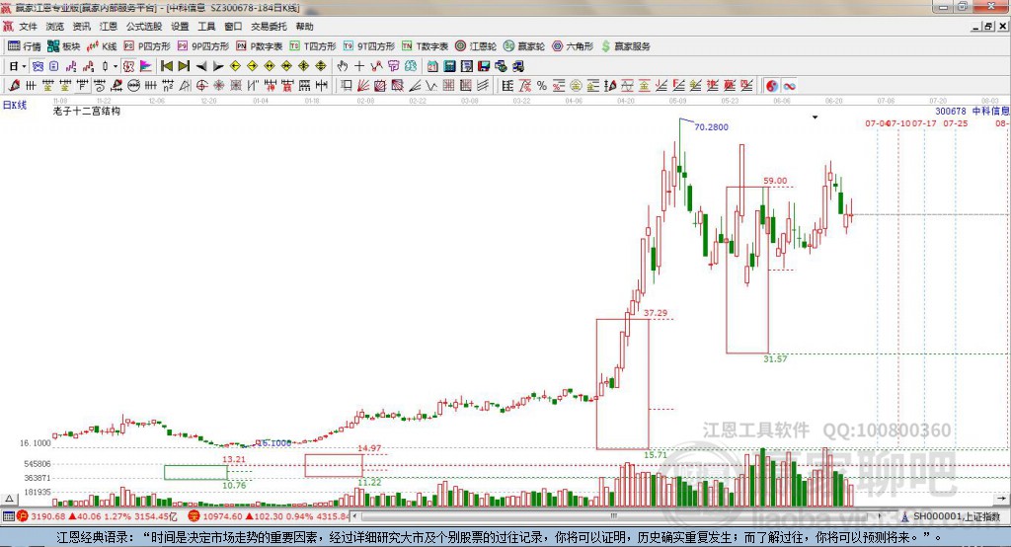The height and width of the screenshot is (547, 1011).
Task: Open the 设置 menu
Action: coord(180,27)
